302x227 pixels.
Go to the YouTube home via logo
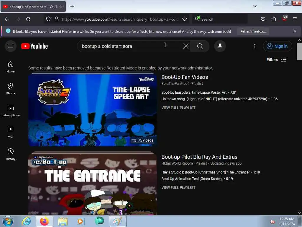[35, 46]
